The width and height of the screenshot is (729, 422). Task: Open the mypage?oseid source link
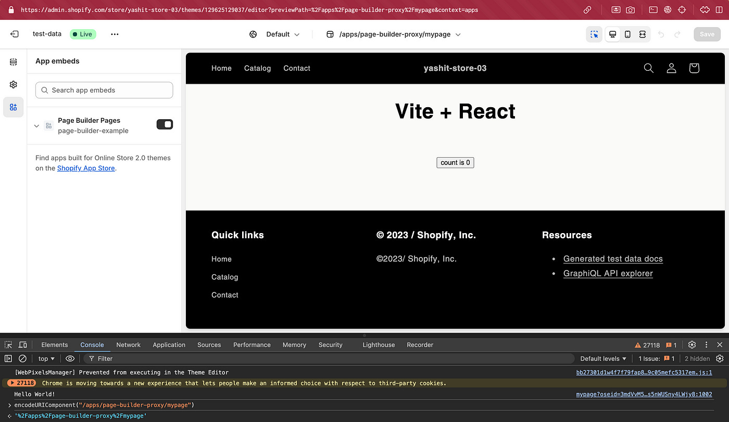tap(644, 394)
